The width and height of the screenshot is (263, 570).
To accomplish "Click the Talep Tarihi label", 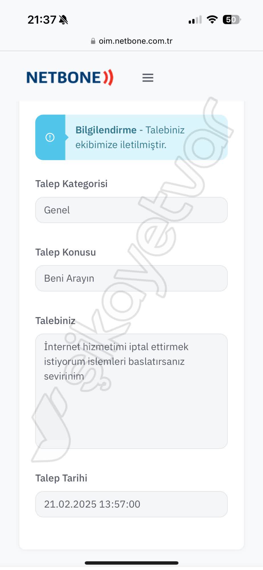I will pos(61,478).
